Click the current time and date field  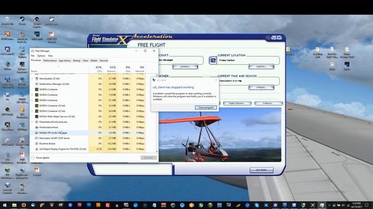(x=249, y=81)
